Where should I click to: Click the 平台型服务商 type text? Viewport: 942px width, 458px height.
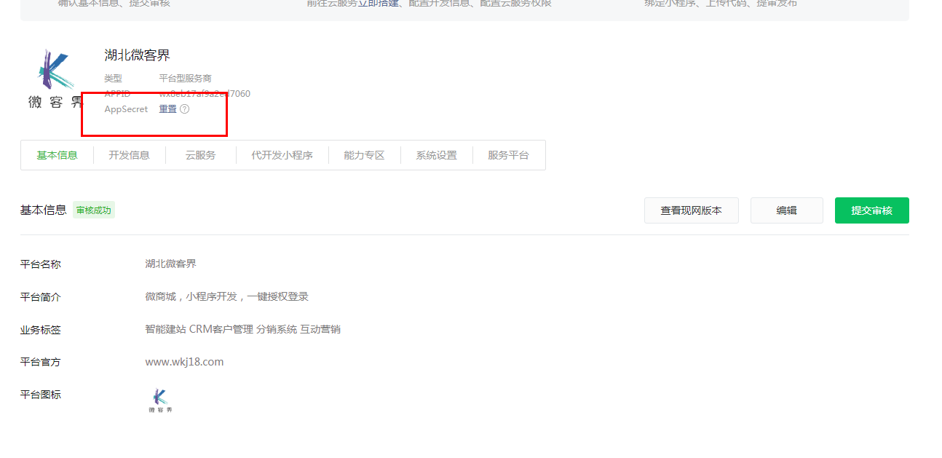point(186,78)
